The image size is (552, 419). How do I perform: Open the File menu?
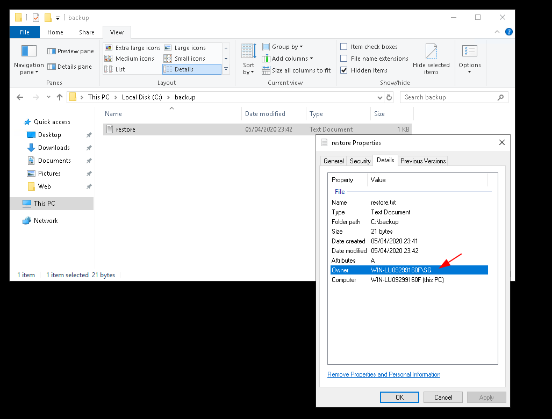point(25,32)
